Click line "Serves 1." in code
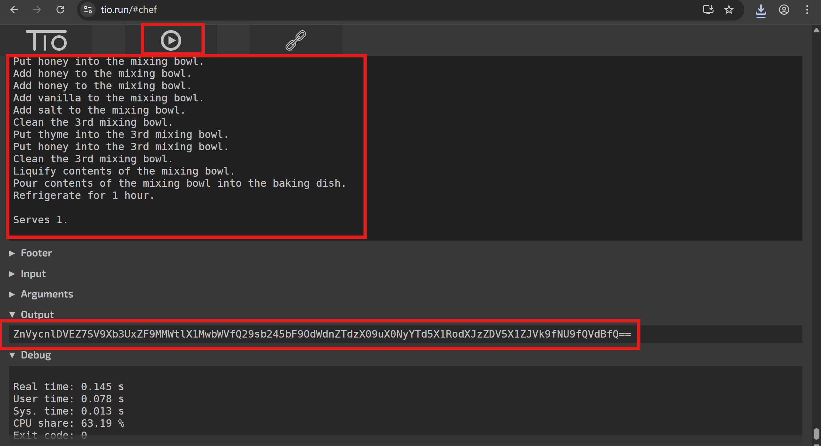 pyautogui.click(x=40, y=220)
